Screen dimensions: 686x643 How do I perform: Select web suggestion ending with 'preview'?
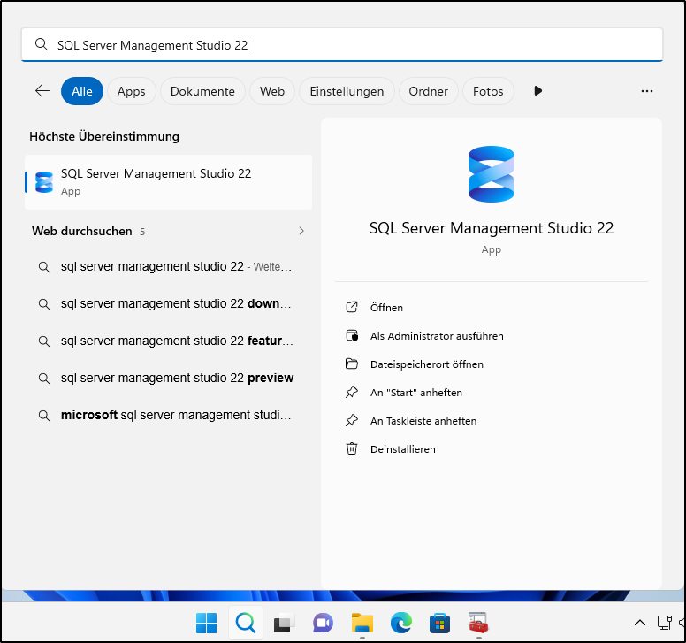point(169,379)
